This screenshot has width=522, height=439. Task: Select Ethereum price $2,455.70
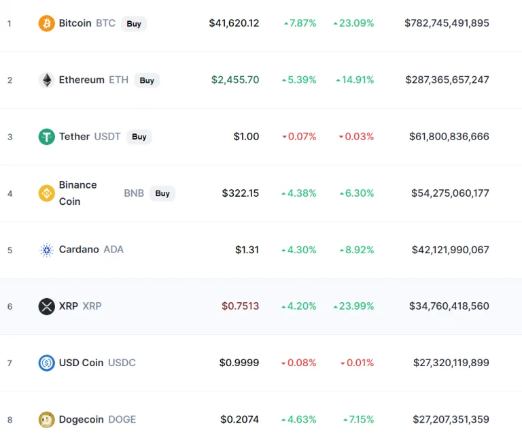pyautogui.click(x=235, y=80)
